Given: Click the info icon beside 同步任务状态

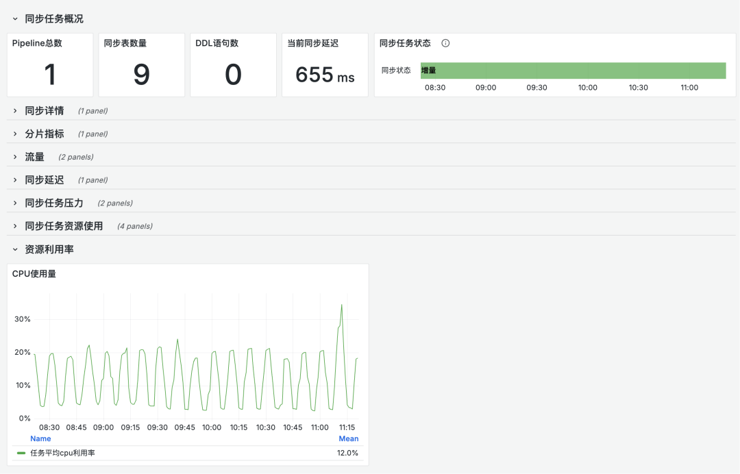Looking at the screenshot, I should click(x=445, y=43).
